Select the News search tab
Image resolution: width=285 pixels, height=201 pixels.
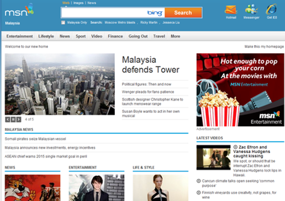pos(91,3)
